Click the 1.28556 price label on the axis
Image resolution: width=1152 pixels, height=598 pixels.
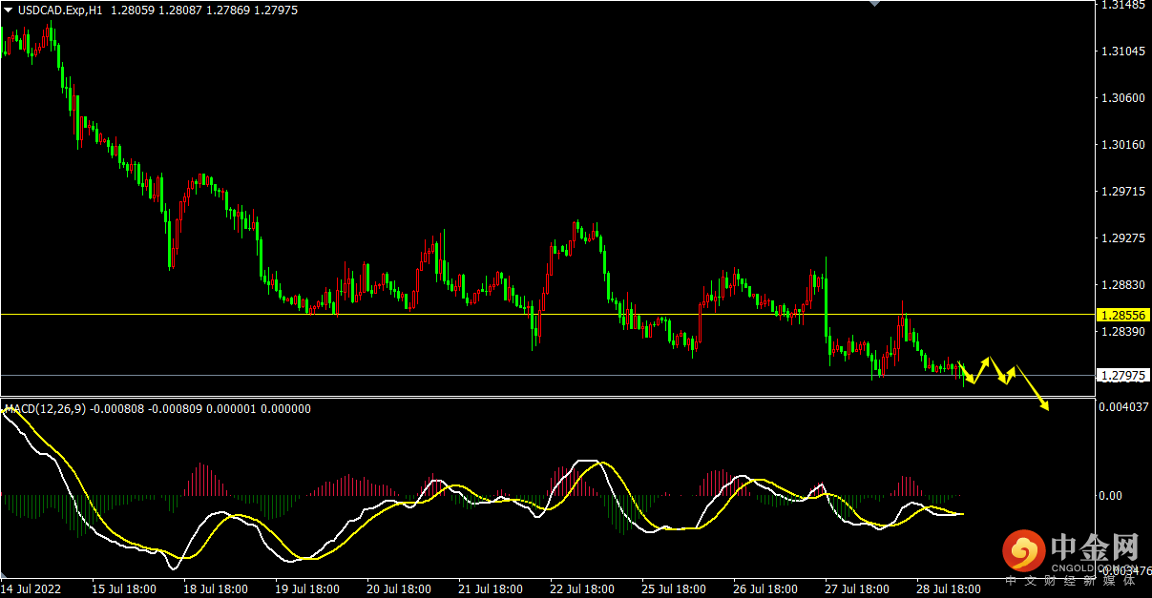coord(1122,314)
